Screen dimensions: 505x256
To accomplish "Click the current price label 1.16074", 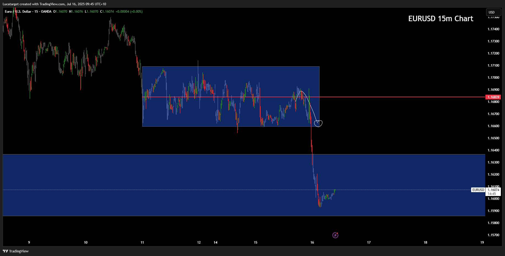I will tap(493, 190).
